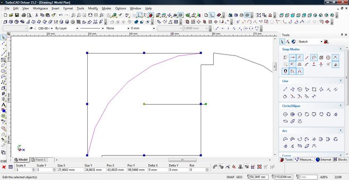This screenshot has width=349, height=180.
Task: Open the Modify menu
Action: [93, 8]
